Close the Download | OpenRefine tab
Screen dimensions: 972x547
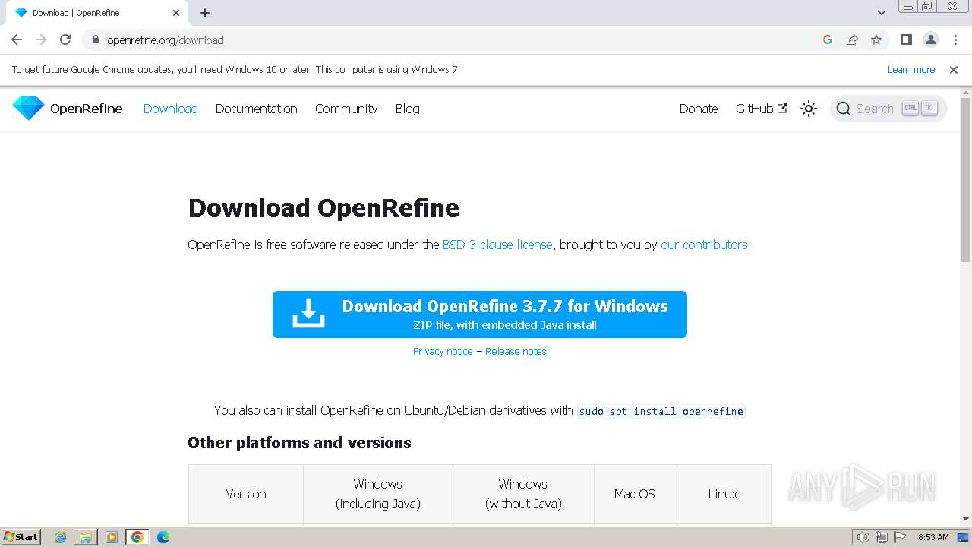coord(176,13)
